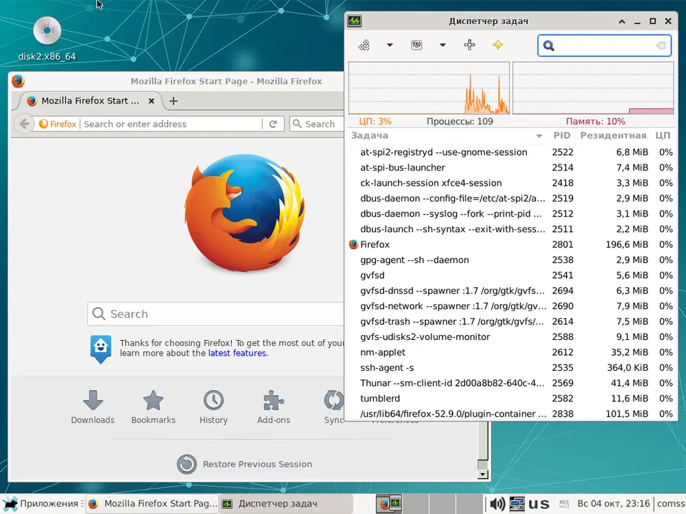Image resolution: width=686 pixels, height=514 pixels.
Task: Open Add-ons from Firefox start page
Action: 274,407
